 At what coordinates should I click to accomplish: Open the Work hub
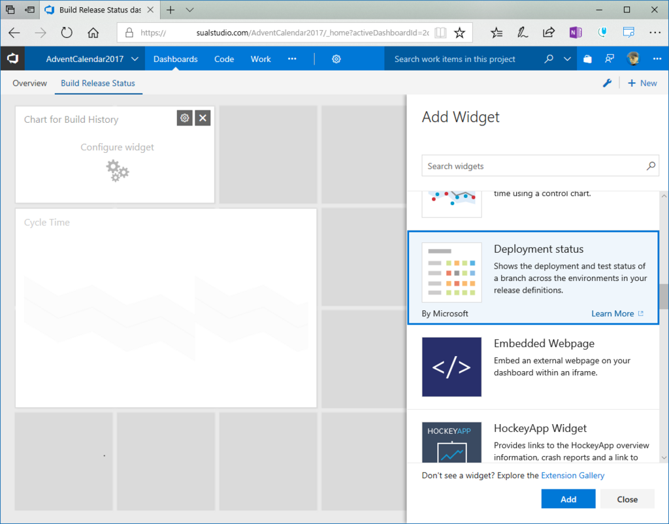[x=261, y=59]
